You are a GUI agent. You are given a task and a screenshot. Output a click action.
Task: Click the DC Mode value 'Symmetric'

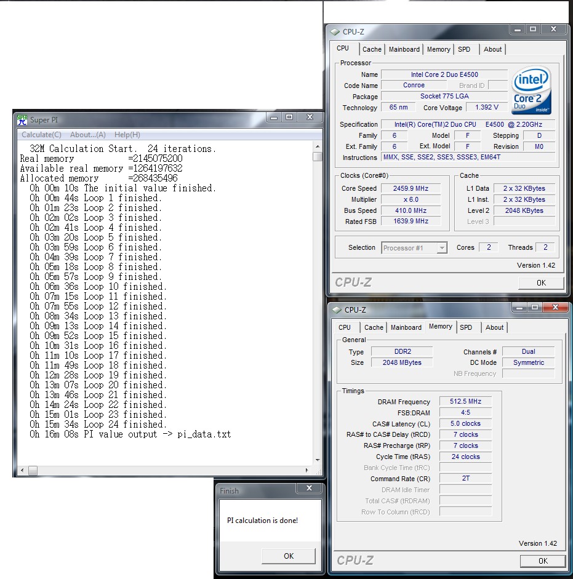tap(528, 362)
